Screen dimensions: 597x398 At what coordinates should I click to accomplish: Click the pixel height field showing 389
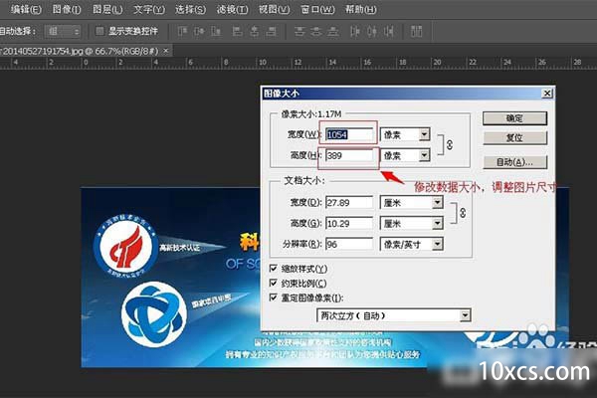pyautogui.click(x=349, y=155)
